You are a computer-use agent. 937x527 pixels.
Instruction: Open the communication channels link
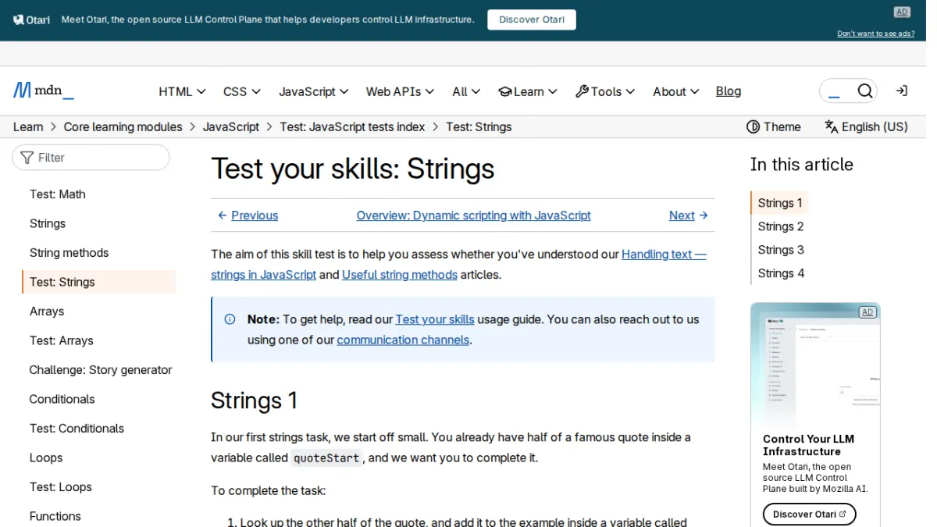click(x=403, y=340)
